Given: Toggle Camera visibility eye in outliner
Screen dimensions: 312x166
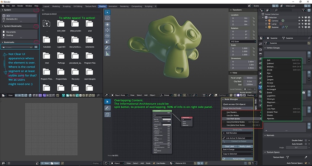Looking at the screenshot, I should 299,21.
